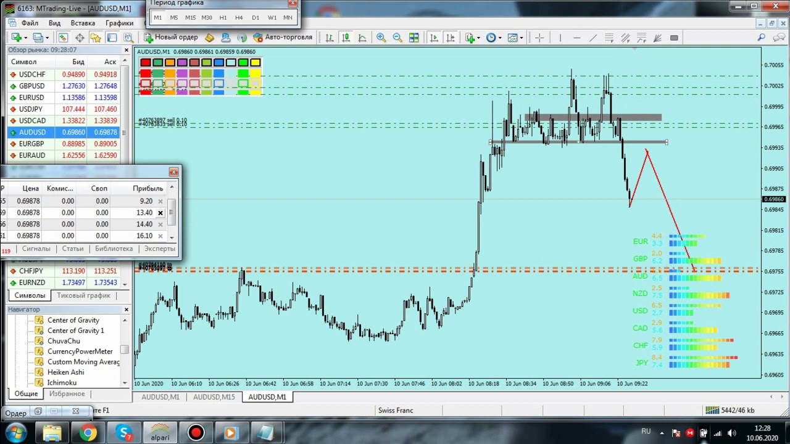This screenshot has width=790, height=444.
Task: Close the order with 16.10 profit
Action: coord(160,236)
